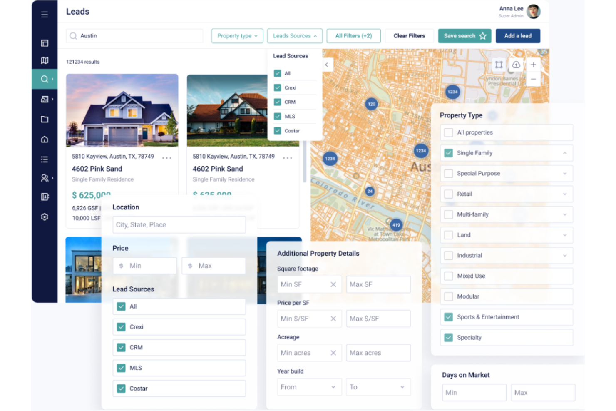This screenshot has height=411, width=616.
Task: Click the City, State, Place location field
Action: (179, 224)
